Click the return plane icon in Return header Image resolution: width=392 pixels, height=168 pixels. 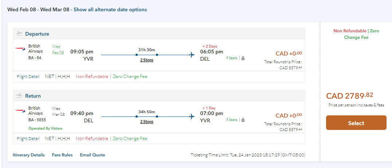19,96
